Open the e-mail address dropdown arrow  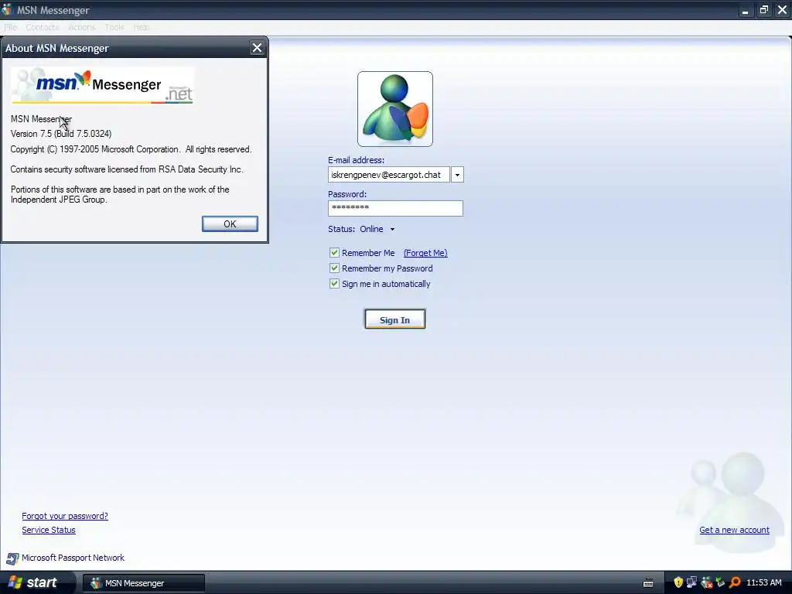(457, 175)
